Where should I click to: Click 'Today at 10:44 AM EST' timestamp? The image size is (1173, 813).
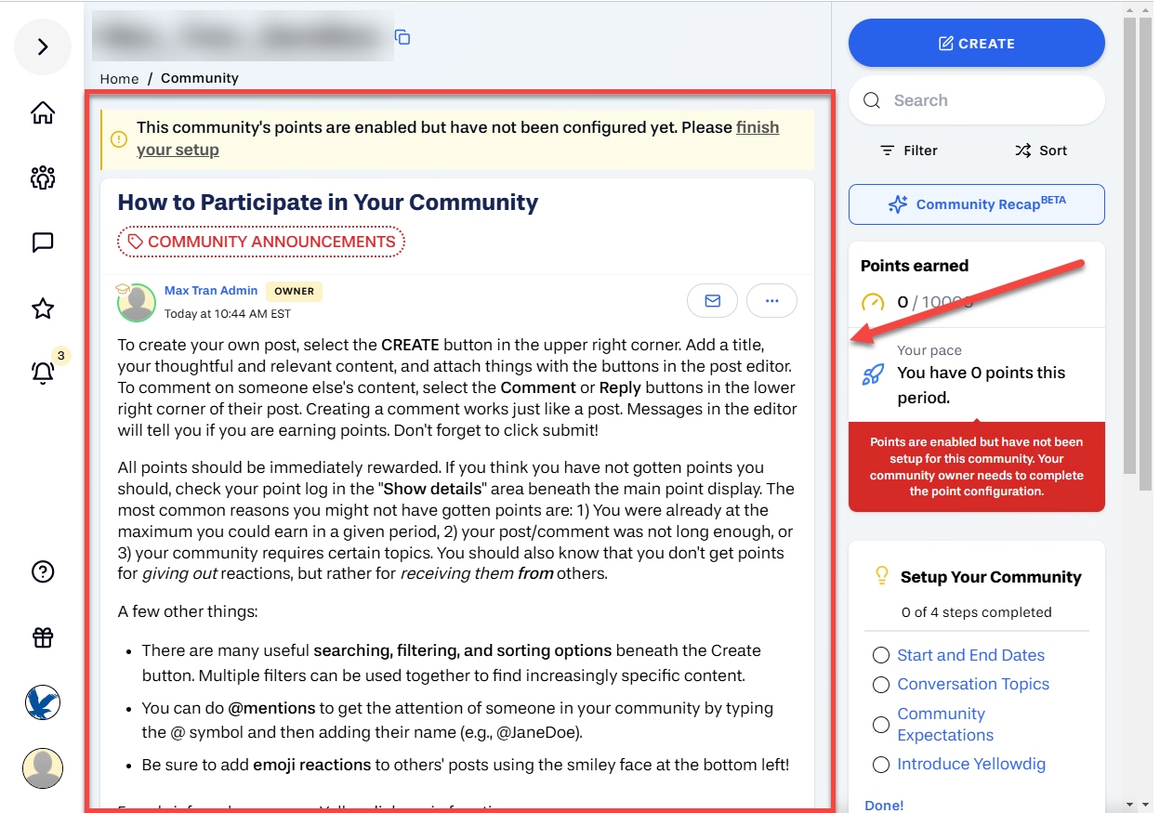click(x=228, y=314)
